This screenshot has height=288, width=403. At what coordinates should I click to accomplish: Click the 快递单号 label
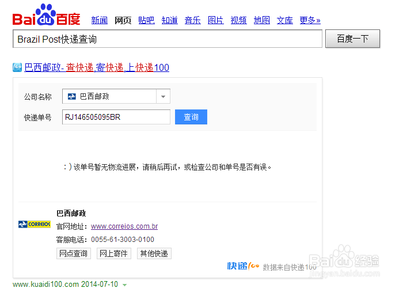38,118
